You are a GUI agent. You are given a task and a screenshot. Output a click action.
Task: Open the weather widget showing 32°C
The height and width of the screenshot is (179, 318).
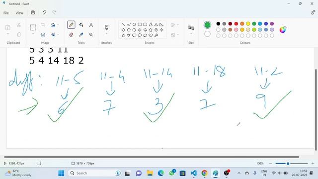(18, 173)
